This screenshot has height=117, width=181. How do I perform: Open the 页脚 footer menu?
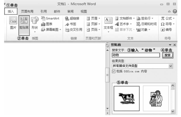tap(93, 24)
